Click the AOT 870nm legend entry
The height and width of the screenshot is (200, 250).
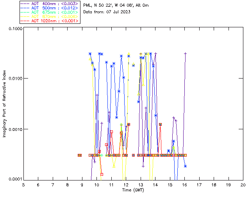50,16
